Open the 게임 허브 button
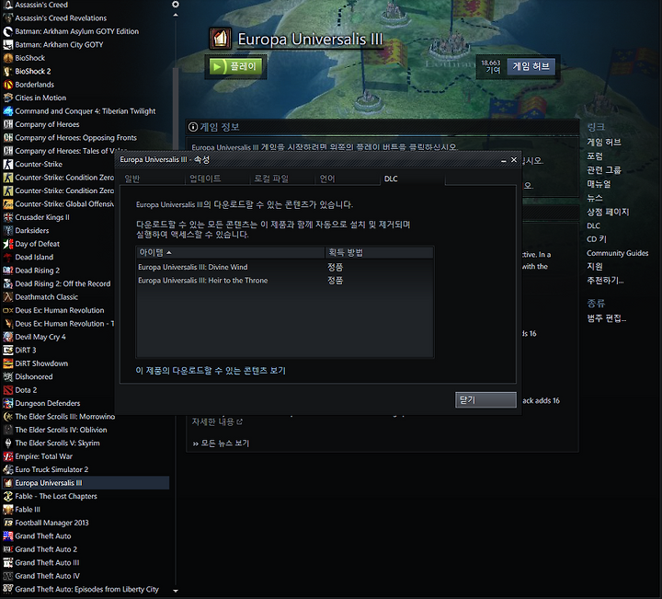The image size is (662, 599). [531, 66]
